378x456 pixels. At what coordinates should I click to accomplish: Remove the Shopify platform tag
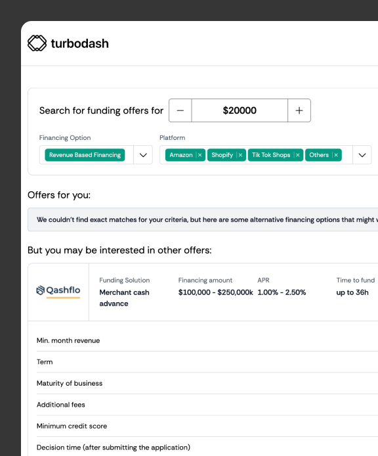(x=240, y=155)
